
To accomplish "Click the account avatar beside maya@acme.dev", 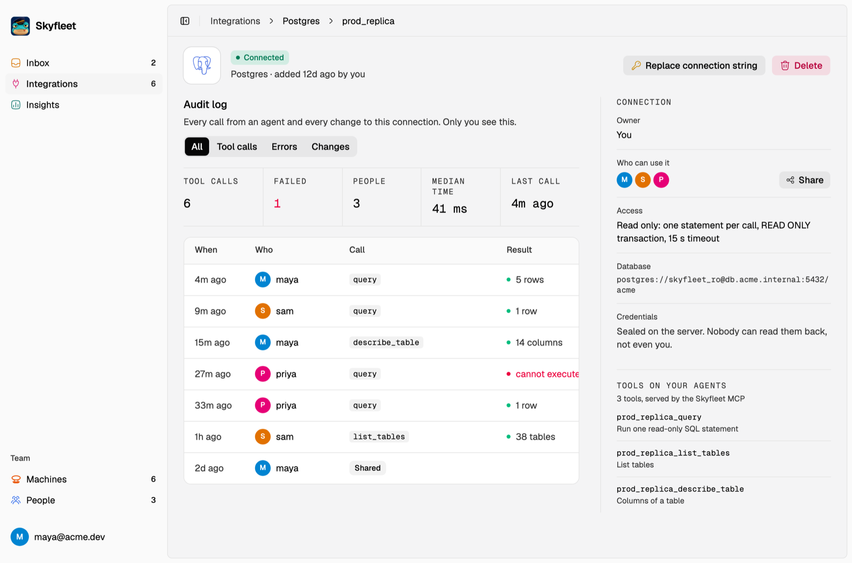I will pos(19,537).
